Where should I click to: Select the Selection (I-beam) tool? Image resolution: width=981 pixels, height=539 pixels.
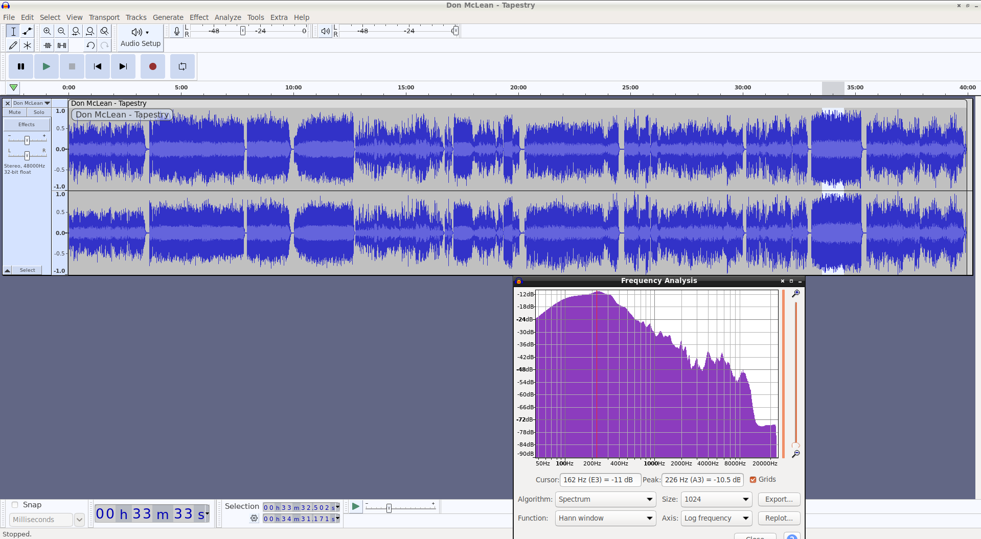pyautogui.click(x=13, y=31)
